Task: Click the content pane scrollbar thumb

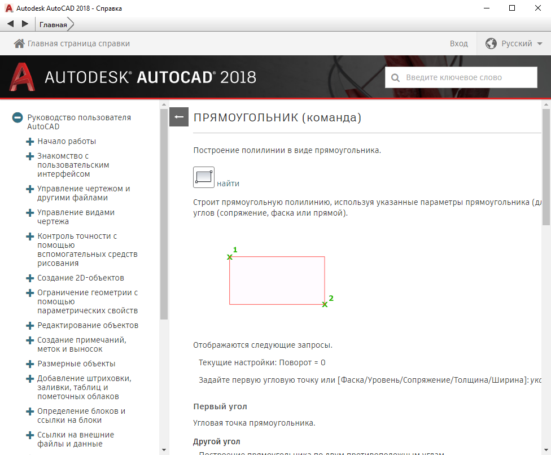Action: pyautogui.click(x=546, y=167)
